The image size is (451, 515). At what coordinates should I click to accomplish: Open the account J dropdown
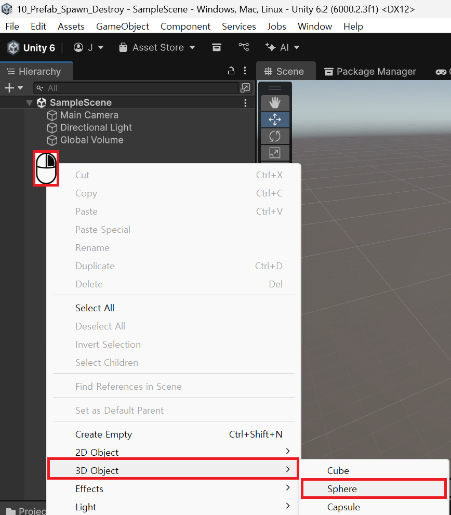(88, 48)
